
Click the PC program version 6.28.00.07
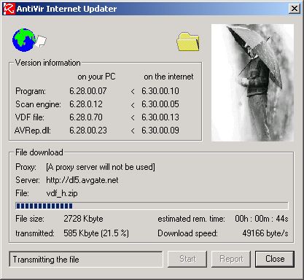[x=88, y=91]
